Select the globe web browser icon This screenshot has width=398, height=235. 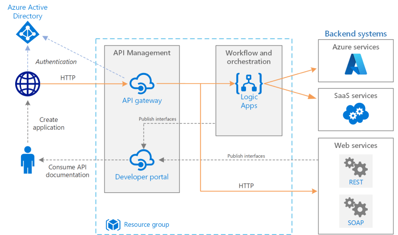[27, 84]
